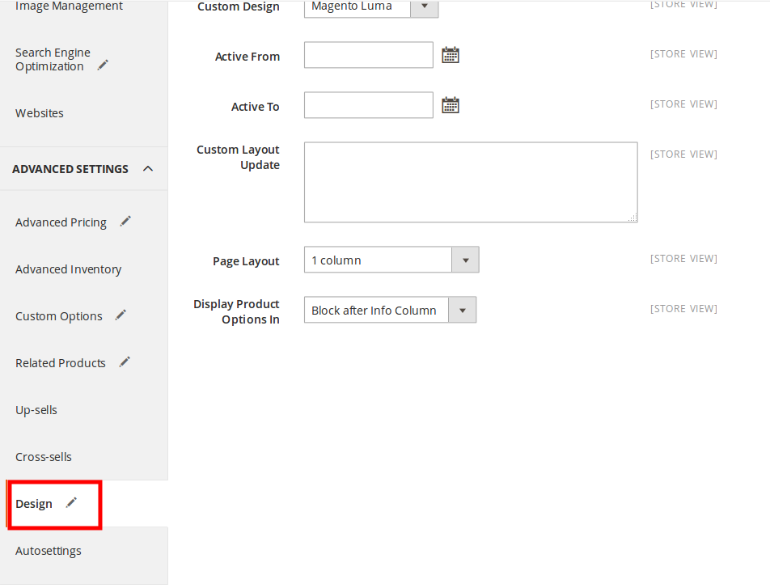Open the Autosettings tab
Screen dimensions: 770x588
tap(49, 551)
